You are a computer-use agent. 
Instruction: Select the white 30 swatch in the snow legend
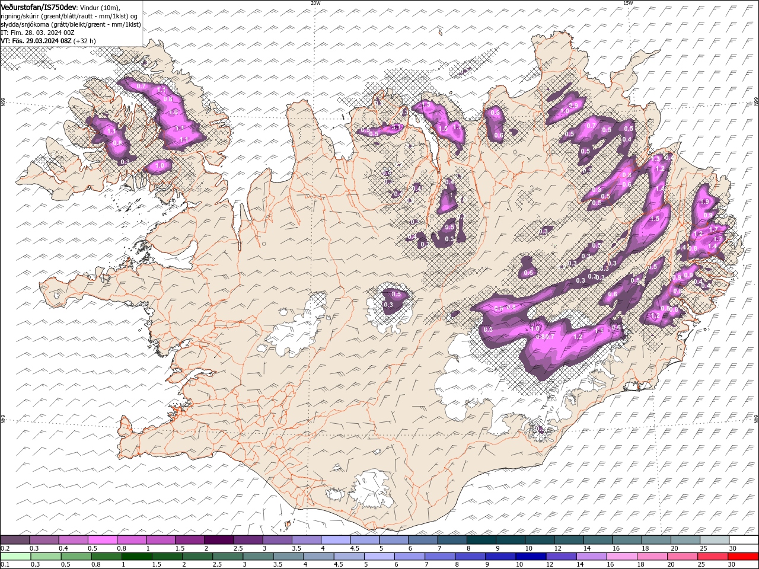coord(744,540)
